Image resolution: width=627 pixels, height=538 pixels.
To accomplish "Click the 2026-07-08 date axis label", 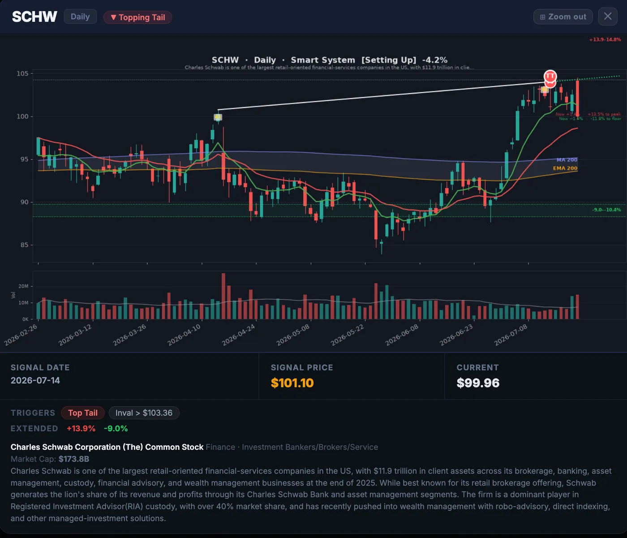I will click(x=511, y=335).
